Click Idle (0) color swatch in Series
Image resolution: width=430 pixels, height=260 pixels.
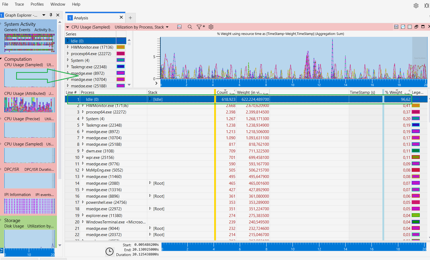coord(121,41)
